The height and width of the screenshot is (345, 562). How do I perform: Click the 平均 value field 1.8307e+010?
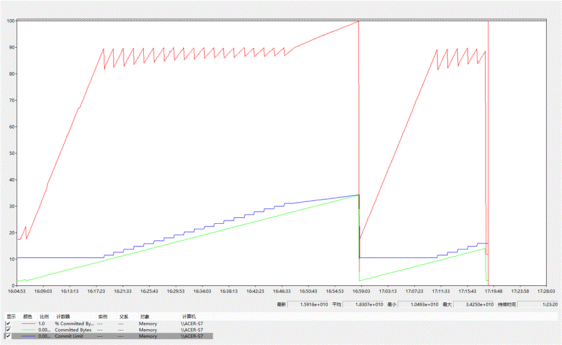363,304
